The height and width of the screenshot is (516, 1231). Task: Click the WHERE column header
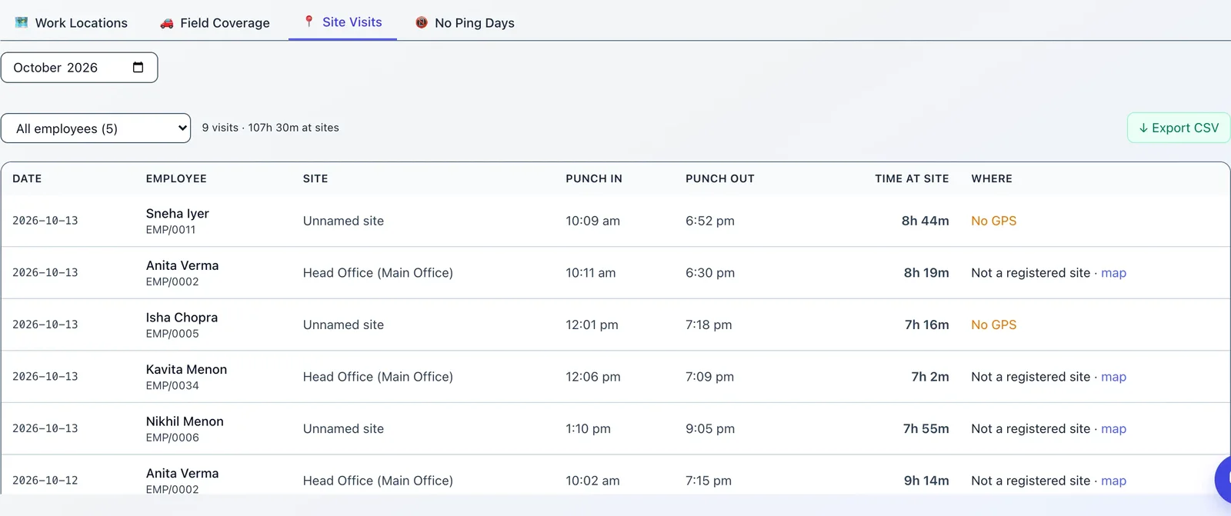point(992,178)
